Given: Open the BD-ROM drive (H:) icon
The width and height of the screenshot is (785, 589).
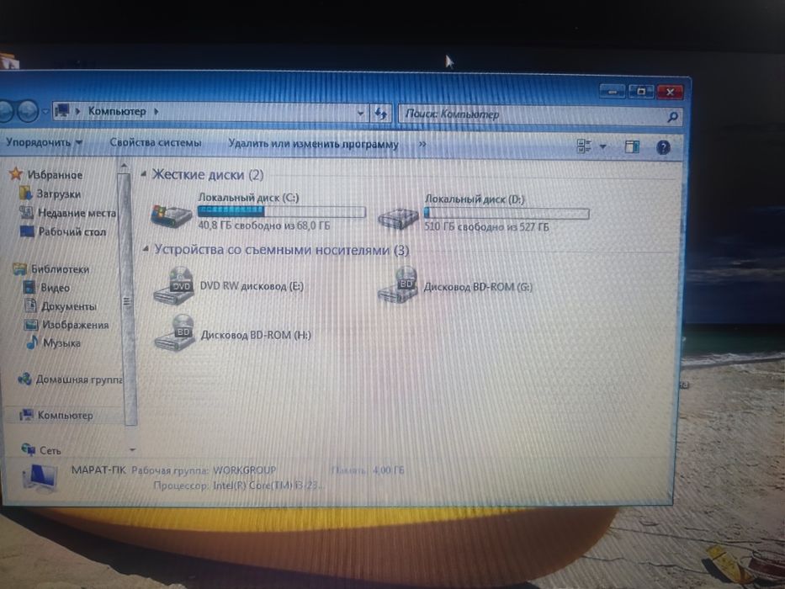Looking at the screenshot, I should 174,333.
